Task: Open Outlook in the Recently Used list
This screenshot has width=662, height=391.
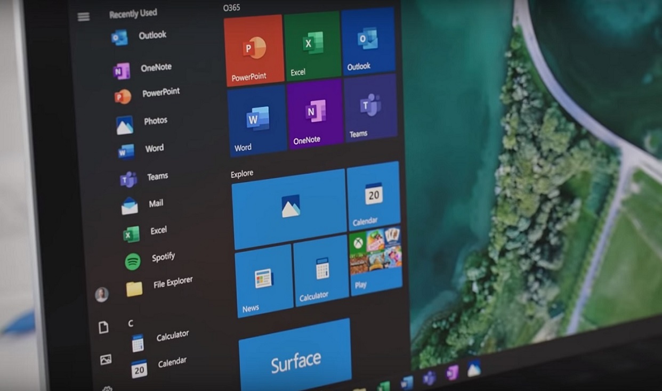Action: pyautogui.click(x=140, y=36)
